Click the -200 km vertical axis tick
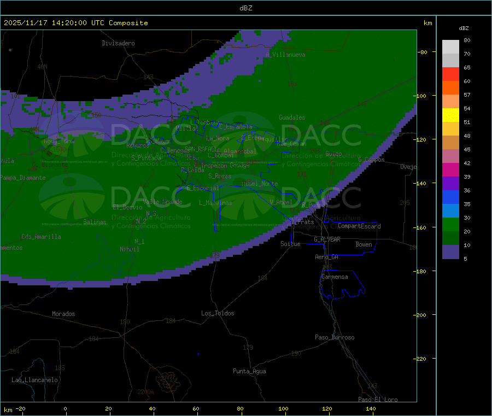 [420, 315]
